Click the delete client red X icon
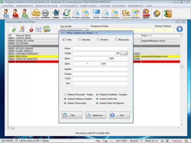 (x=30, y=29)
